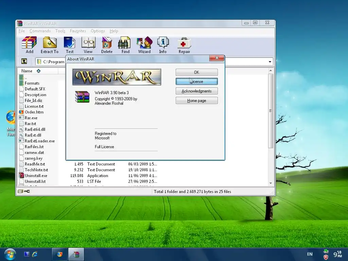
Task: Click the RarExt64.dll file icon
Action: 21,129
